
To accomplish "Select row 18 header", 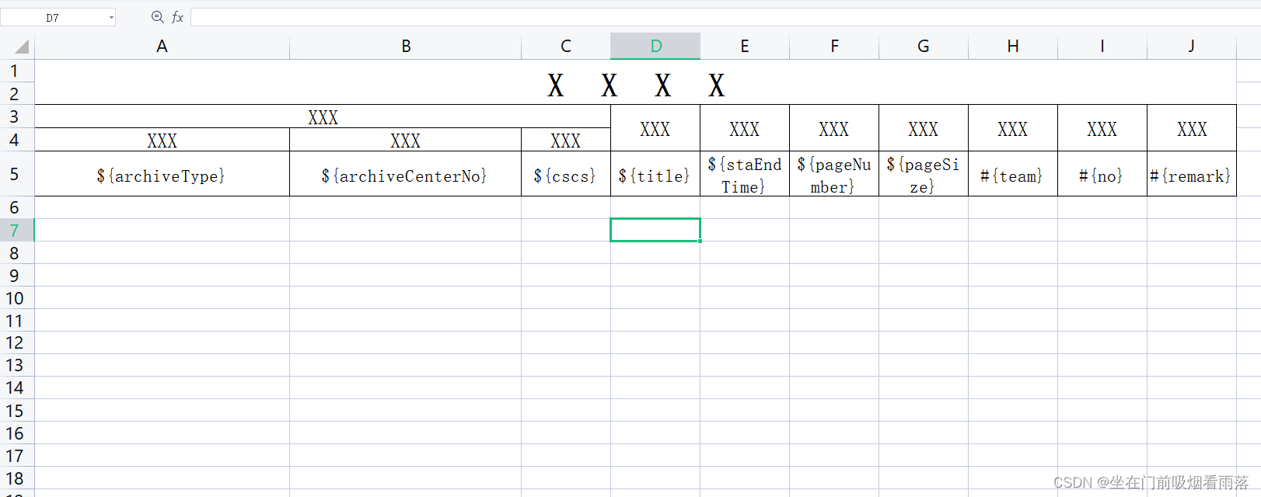I will [x=16, y=478].
